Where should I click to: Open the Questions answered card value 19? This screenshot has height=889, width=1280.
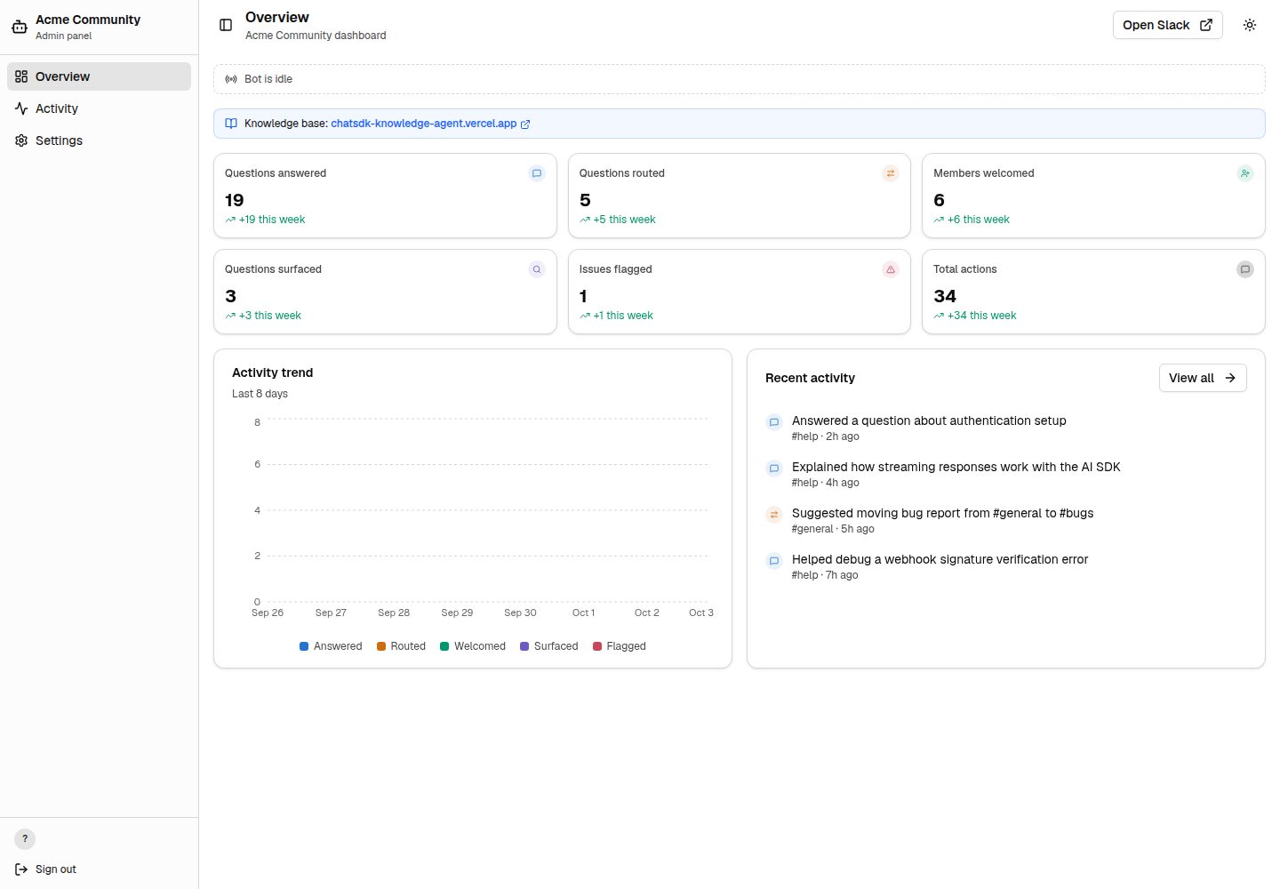click(235, 200)
